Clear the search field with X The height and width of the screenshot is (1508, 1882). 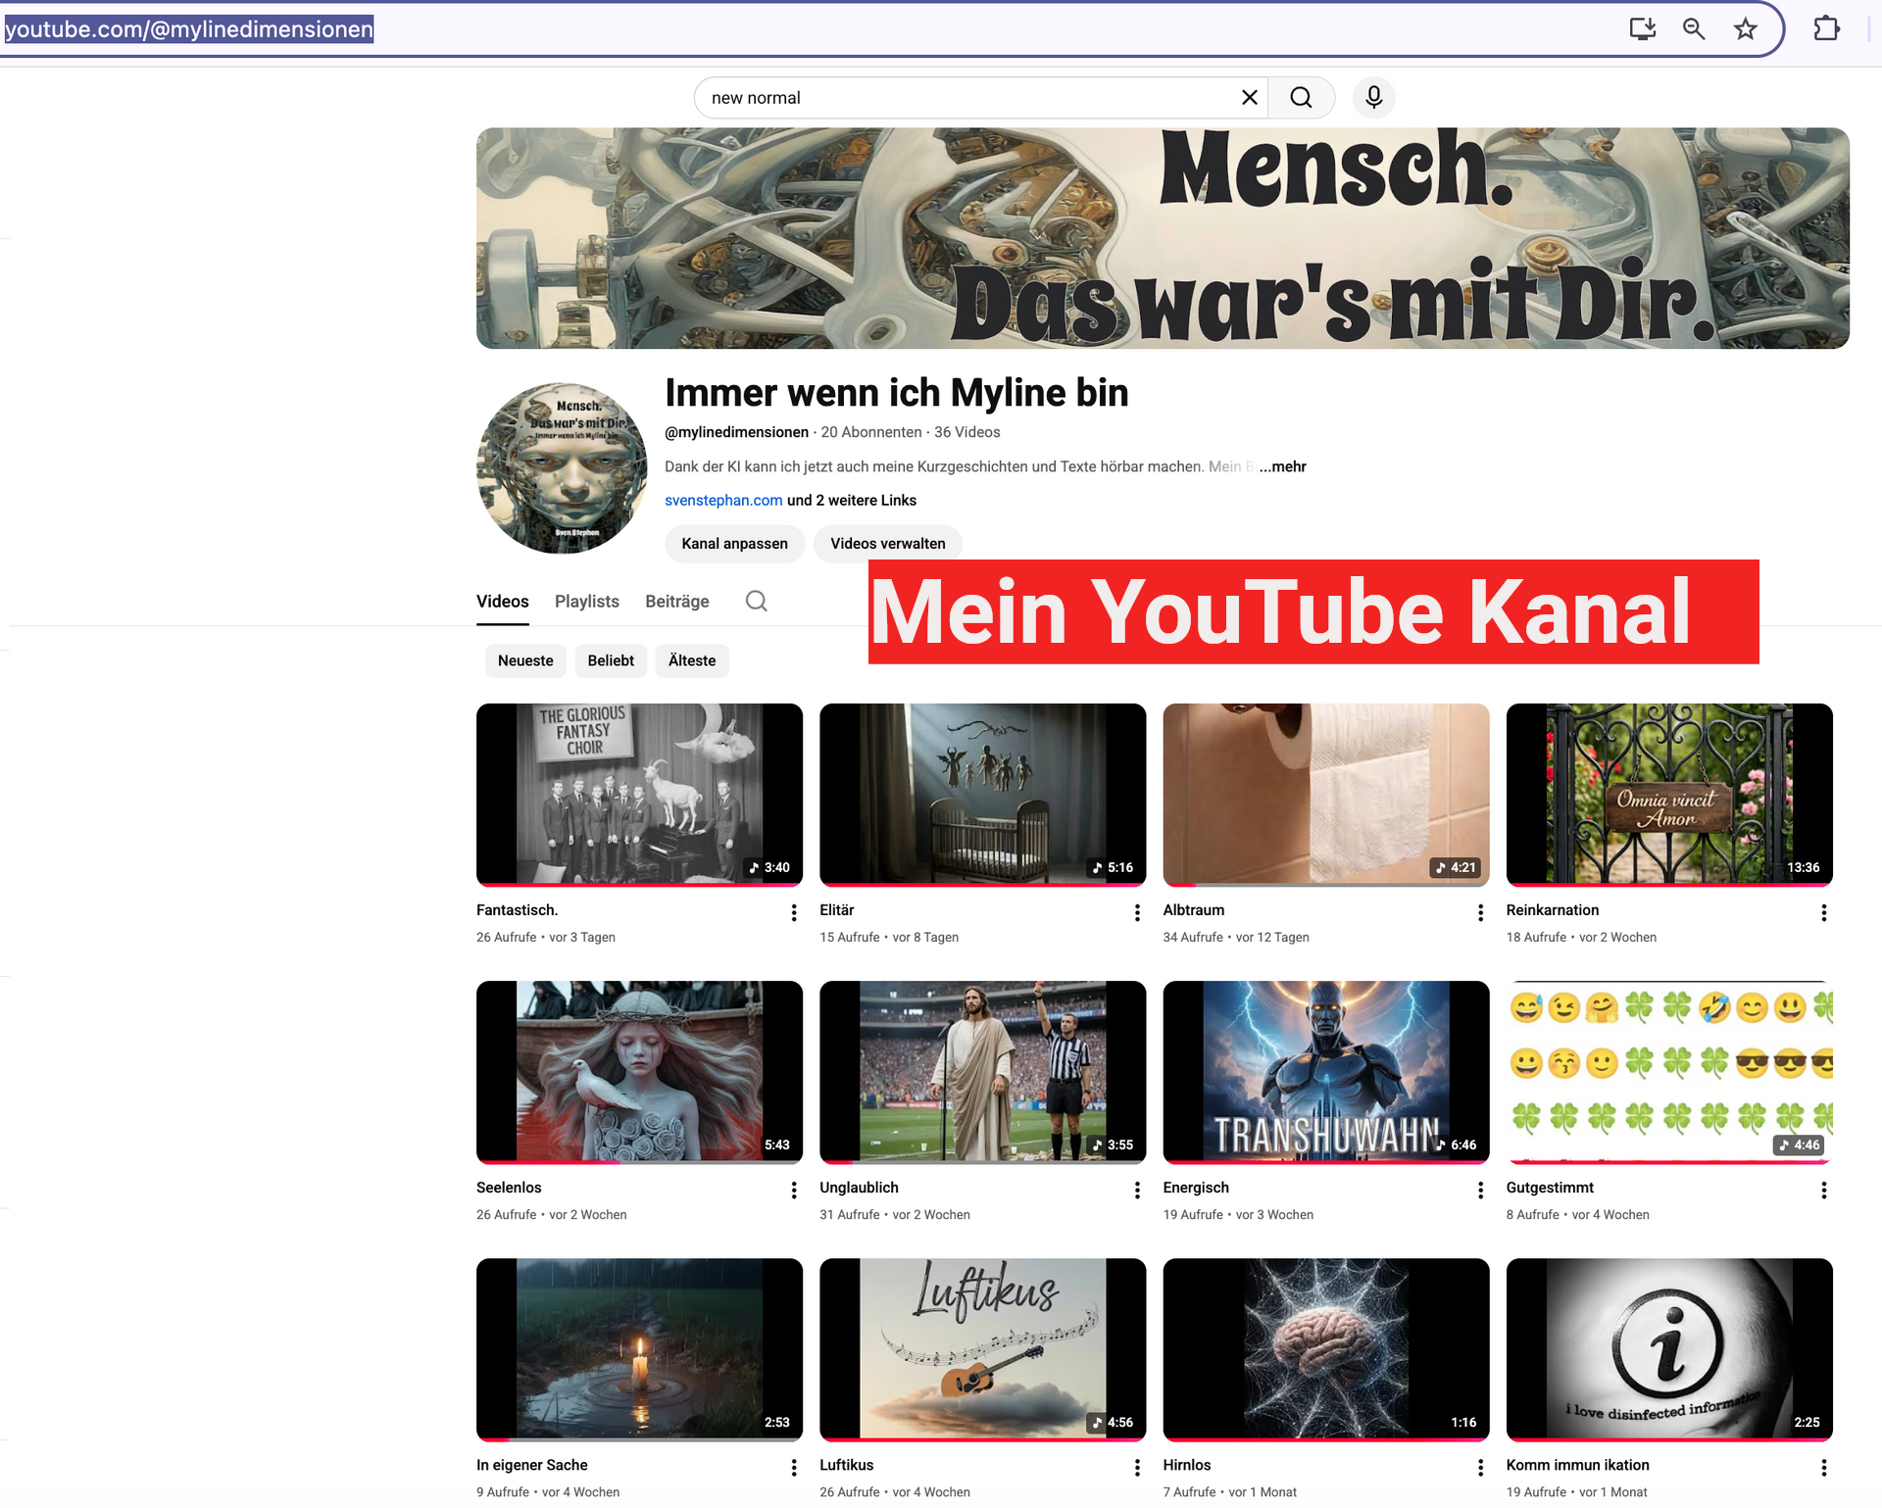pyautogui.click(x=1249, y=98)
